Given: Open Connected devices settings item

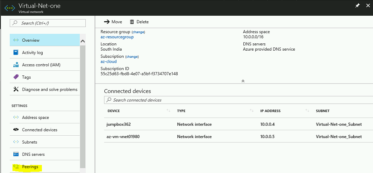Looking at the screenshot, I should pyautogui.click(x=45, y=130).
